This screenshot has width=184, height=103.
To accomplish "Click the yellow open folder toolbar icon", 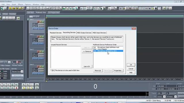I will coord(14,8).
